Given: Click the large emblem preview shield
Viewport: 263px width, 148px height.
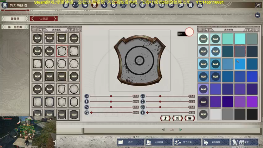Looking at the screenshot, I should (x=139, y=61).
